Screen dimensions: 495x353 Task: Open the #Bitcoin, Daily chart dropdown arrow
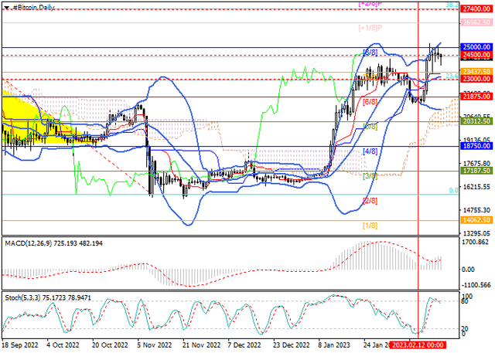[x=6, y=6]
